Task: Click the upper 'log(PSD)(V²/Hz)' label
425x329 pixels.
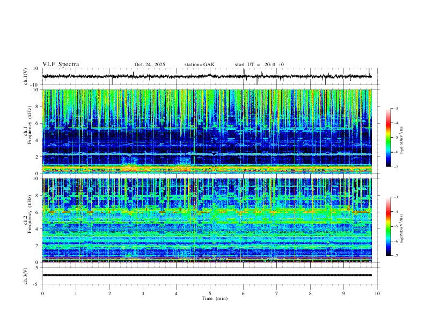Action: [401, 140]
